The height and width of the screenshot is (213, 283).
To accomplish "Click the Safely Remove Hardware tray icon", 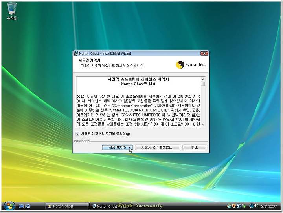I will click(244, 206).
